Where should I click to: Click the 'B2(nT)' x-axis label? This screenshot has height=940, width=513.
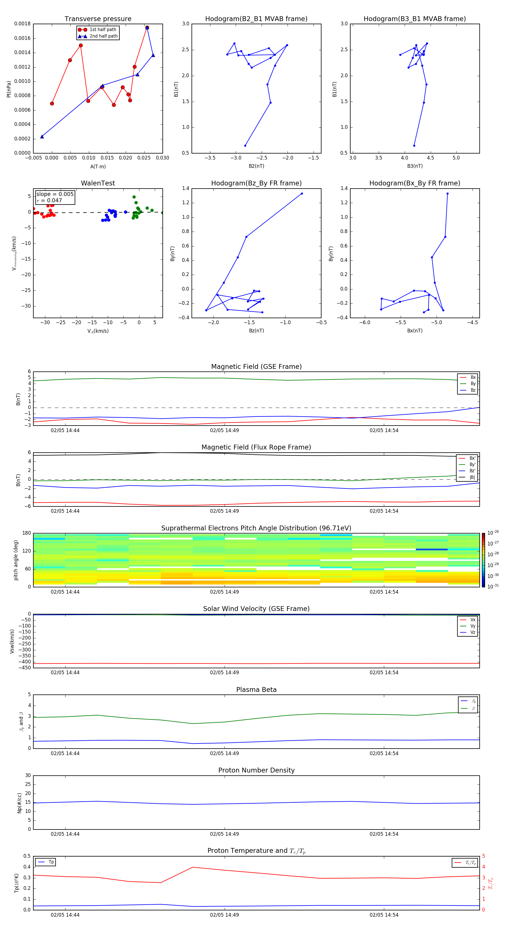click(x=256, y=166)
